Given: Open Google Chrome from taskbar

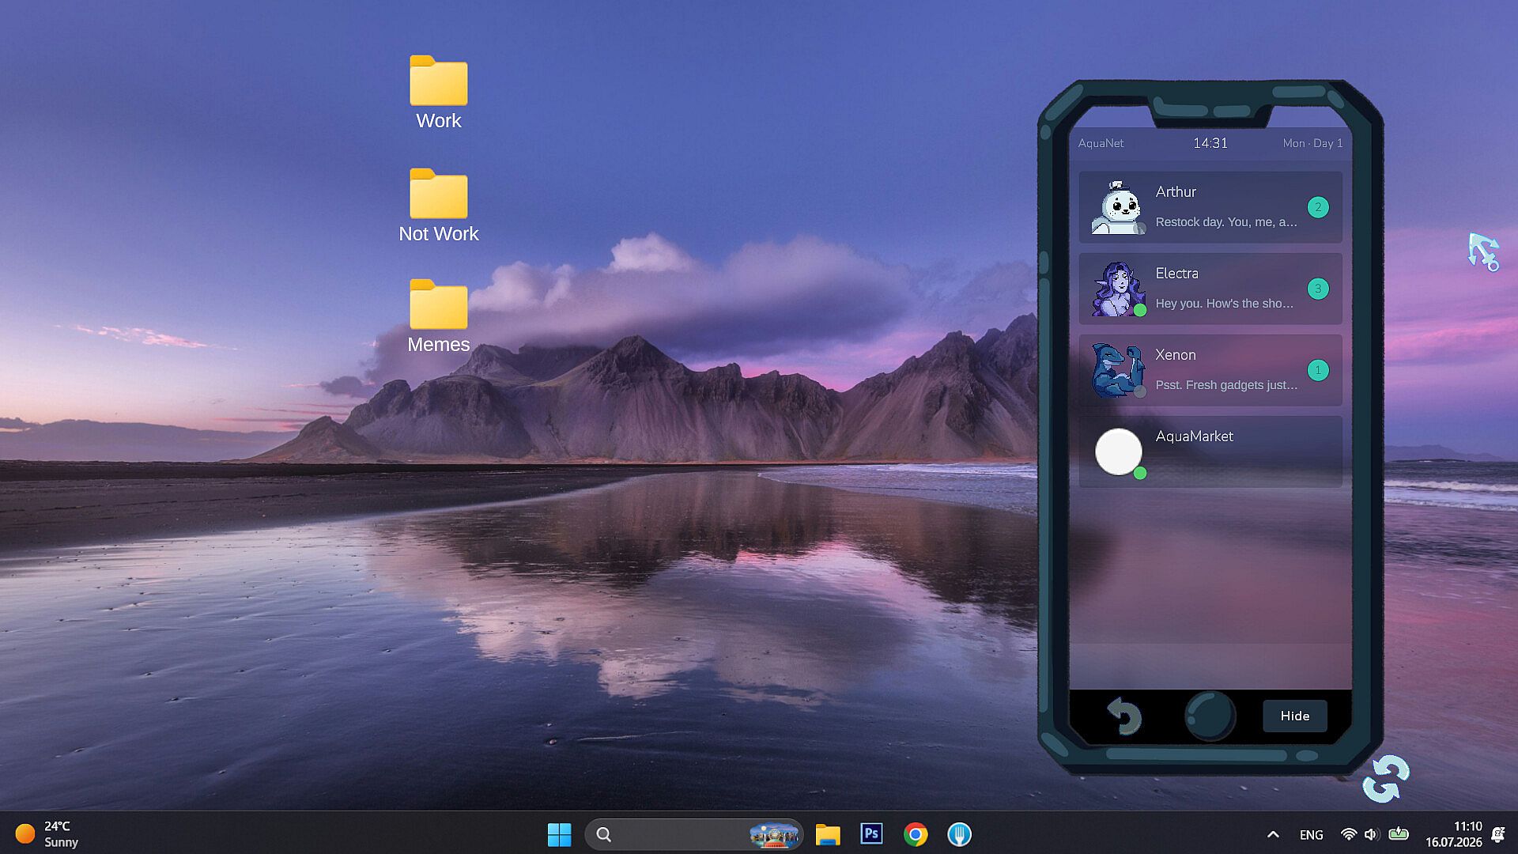Looking at the screenshot, I should point(916,834).
